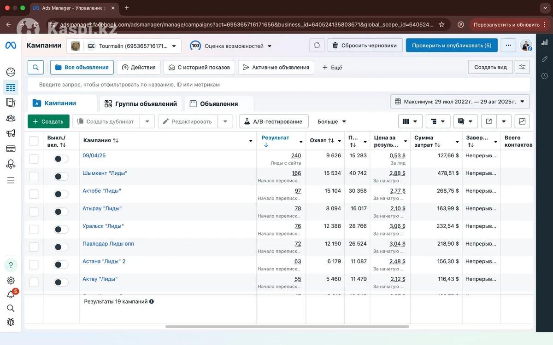Click the search magnifier in left sidebar
553x345 pixels.
11,308
